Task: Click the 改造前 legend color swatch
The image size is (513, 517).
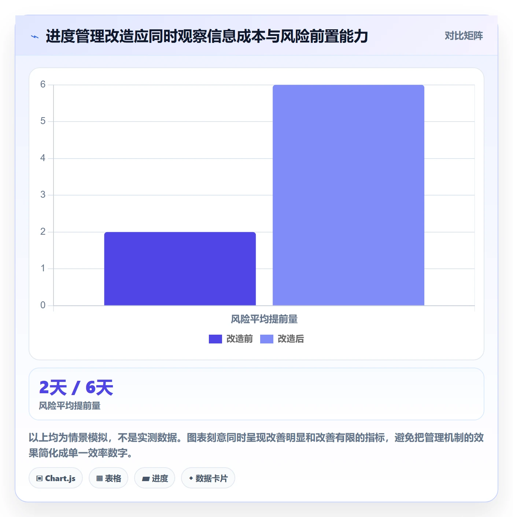Action: (x=215, y=339)
